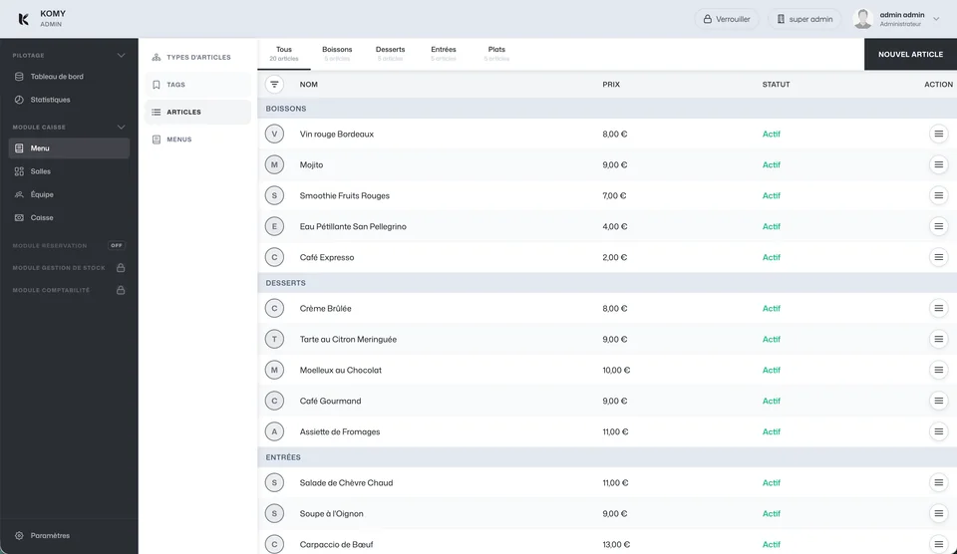Open Types d'articles submenu
957x554 pixels.
tap(197, 58)
